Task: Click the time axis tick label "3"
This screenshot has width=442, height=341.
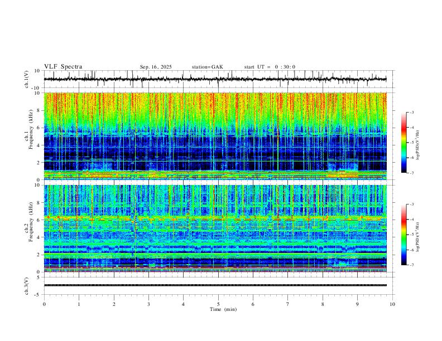Action: tap(148, 304)
